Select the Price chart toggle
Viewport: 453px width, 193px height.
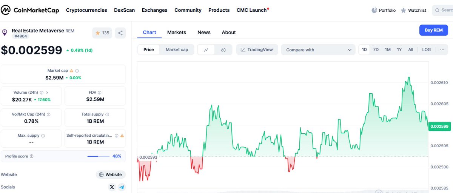(149, 49)
